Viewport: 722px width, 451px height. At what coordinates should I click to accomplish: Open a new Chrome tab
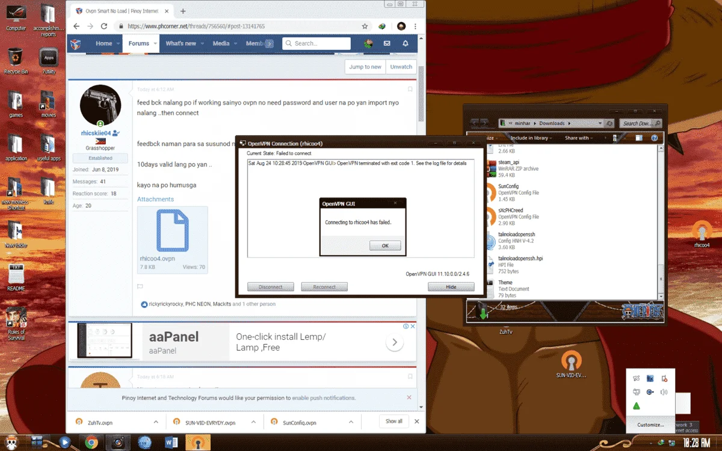point(183,11)
